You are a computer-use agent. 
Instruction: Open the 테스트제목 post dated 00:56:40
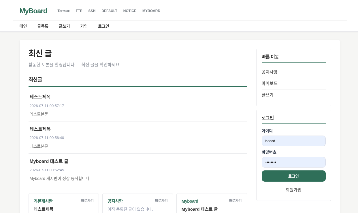click(x=40, y=129)
